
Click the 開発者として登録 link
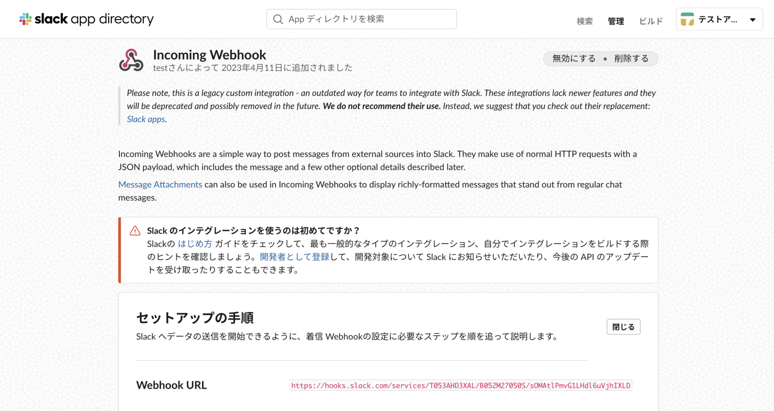[295, 257]
